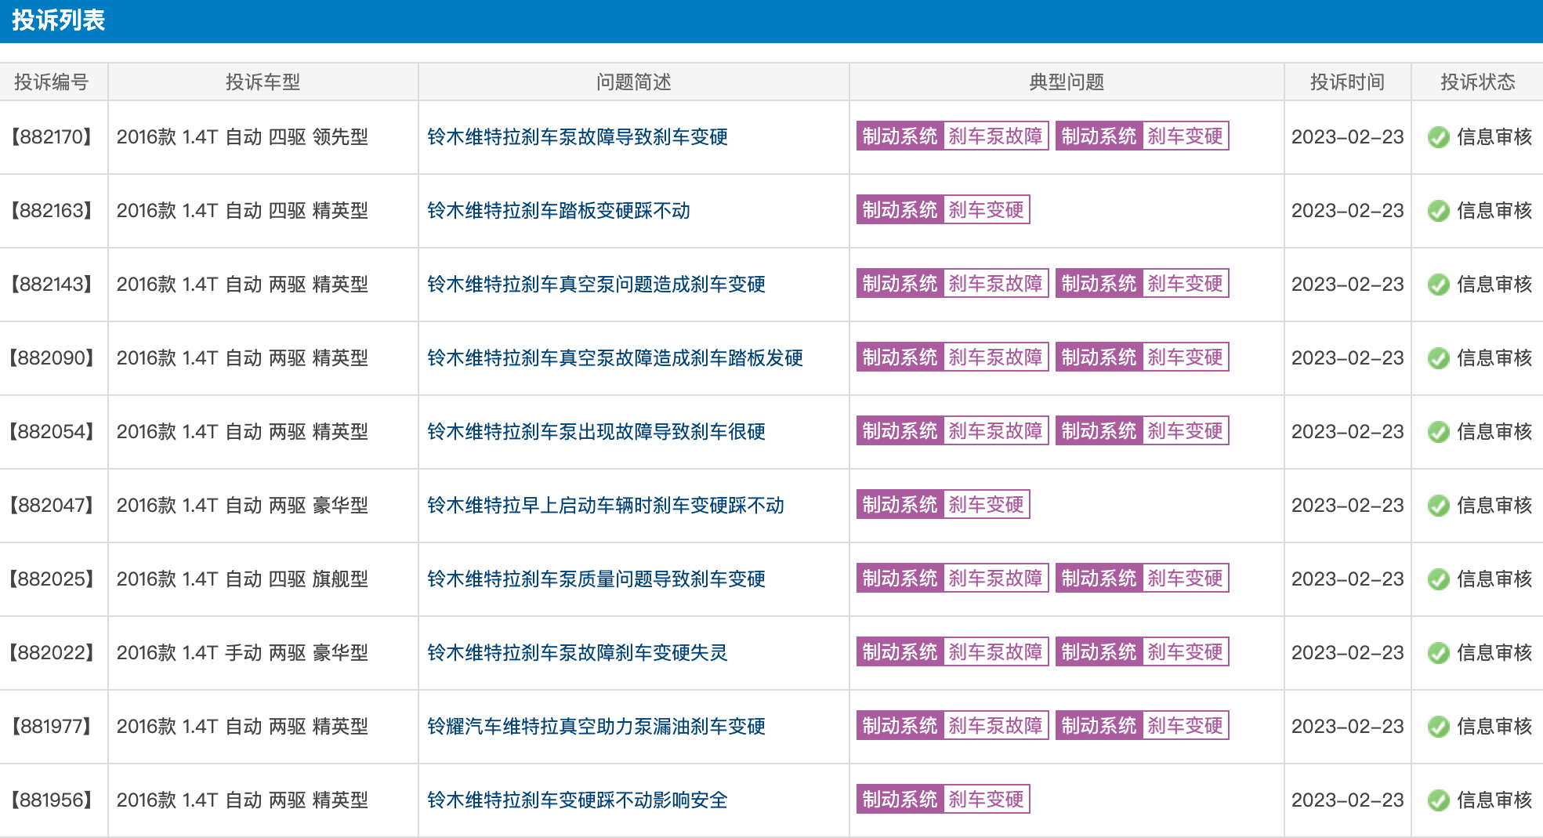Click 投诉状态 column header
This screenshot has height=838, width=1543.
tap(1477, 82)
